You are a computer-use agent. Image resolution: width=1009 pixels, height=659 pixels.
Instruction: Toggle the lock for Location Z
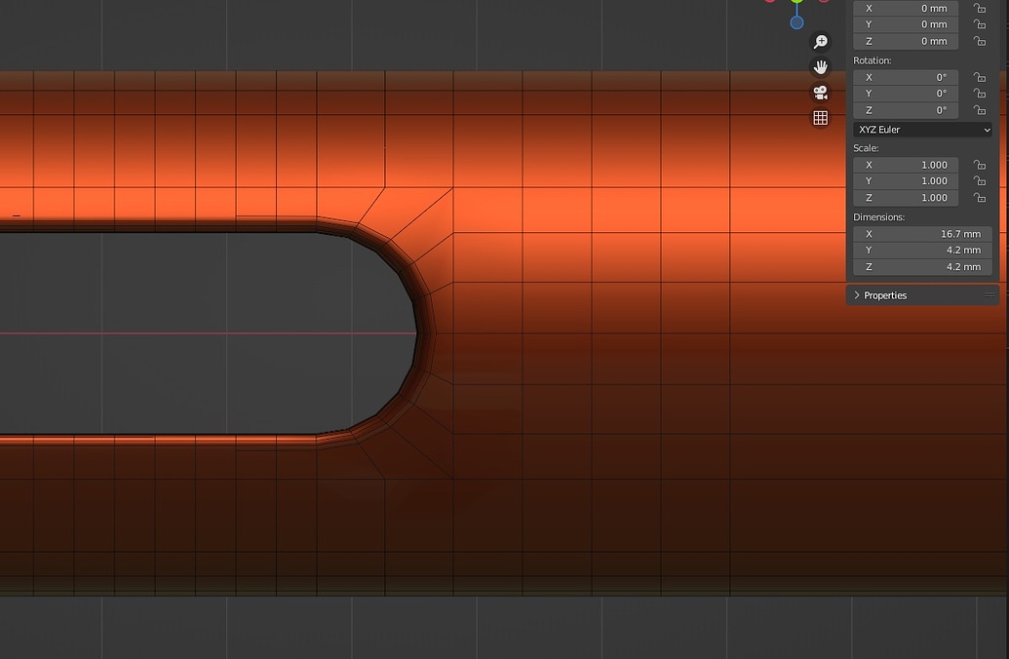click(980, 41)
